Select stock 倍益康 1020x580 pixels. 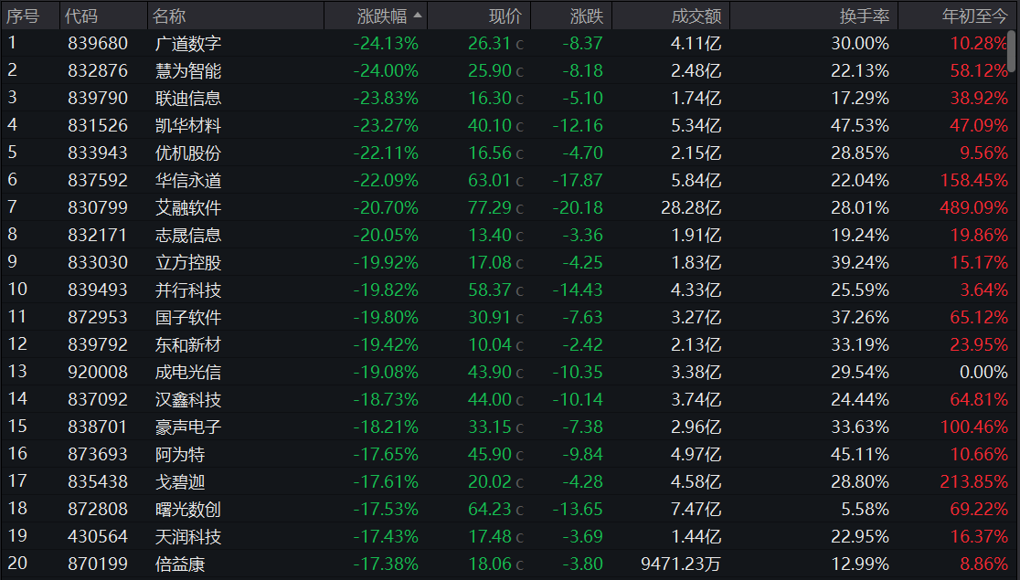180,564
